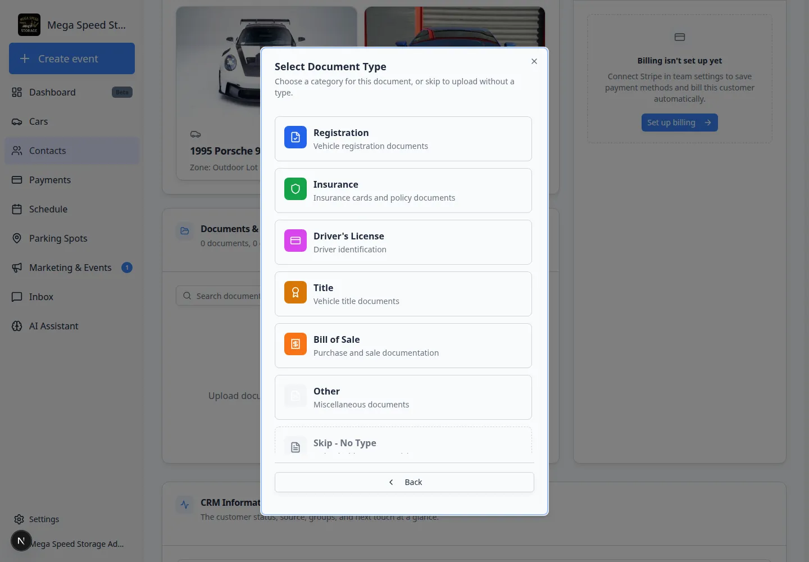809x562 pixels.
Task: Select the Bill of Sale option
Action: (x=403, y=346)
